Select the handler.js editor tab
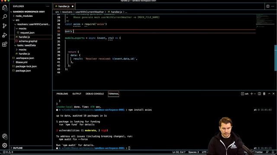The height and width of the screenshot is (155, 277). point(64,6)
